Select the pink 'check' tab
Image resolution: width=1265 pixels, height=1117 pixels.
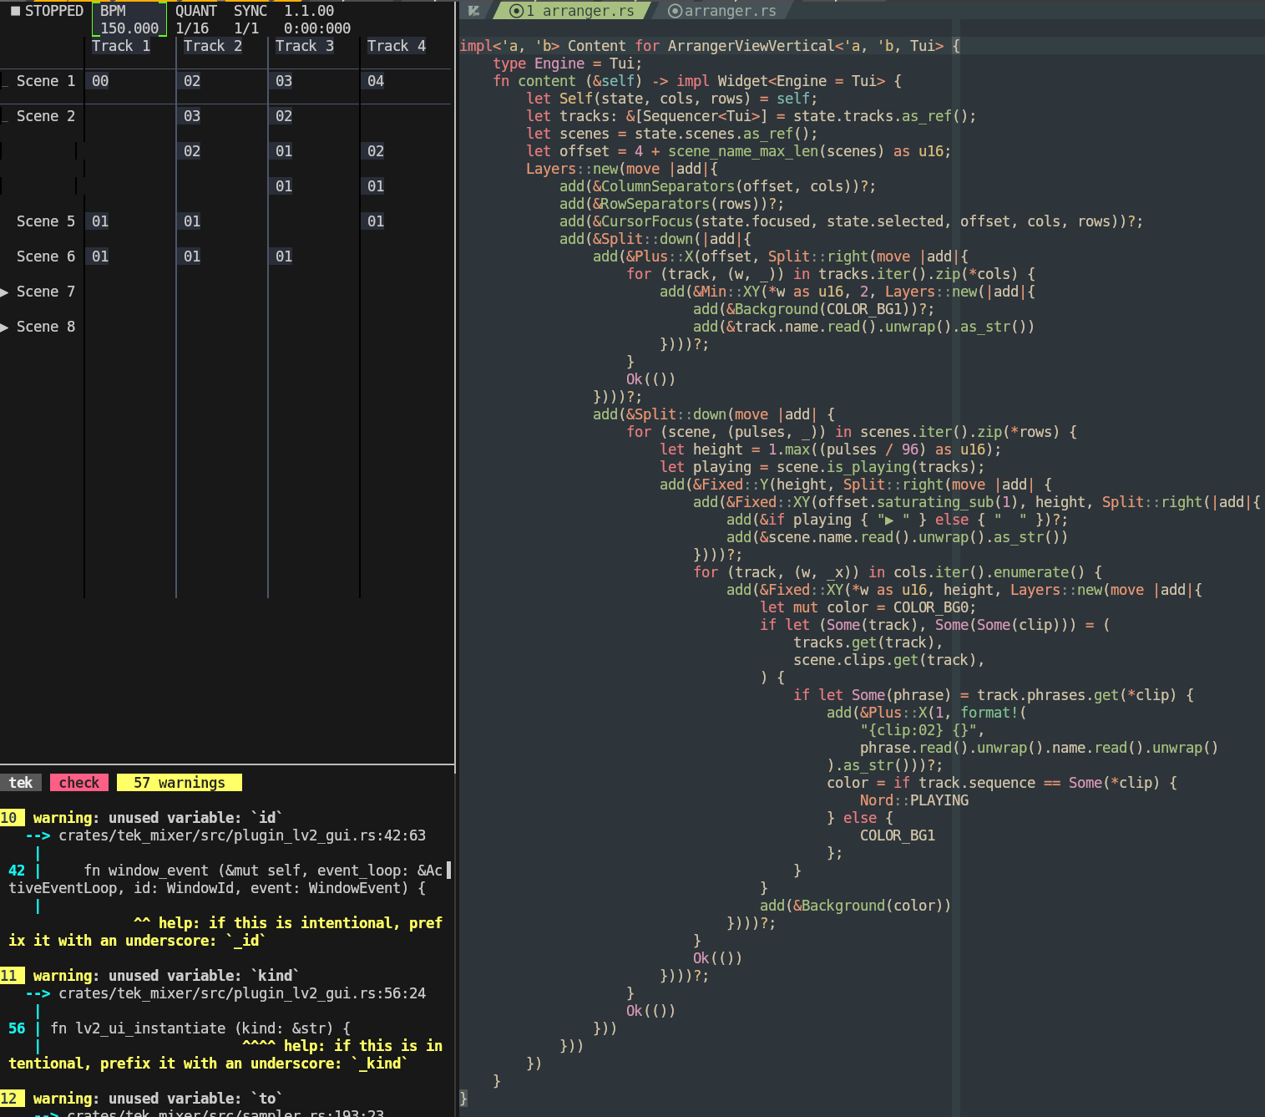(79, 783)
